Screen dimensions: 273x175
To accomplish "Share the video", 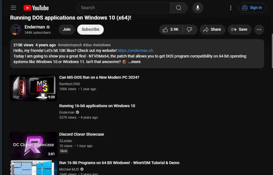I will [x=212, y=30].
